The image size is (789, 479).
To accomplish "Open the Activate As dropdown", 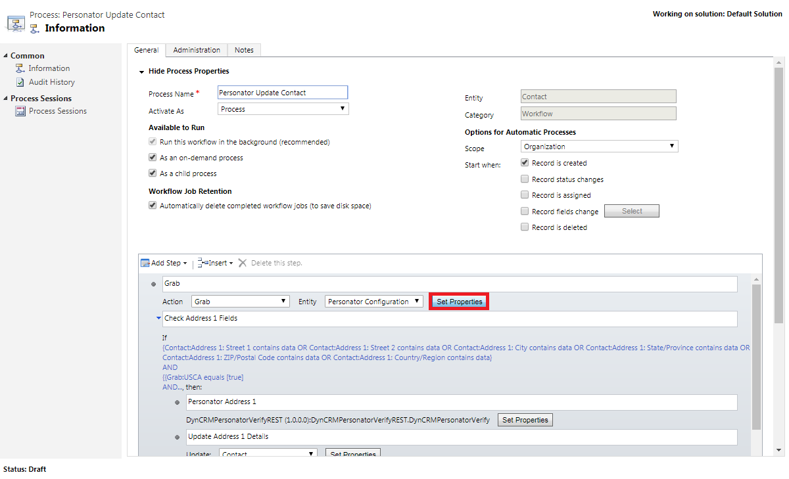I will tap(283, 109).
